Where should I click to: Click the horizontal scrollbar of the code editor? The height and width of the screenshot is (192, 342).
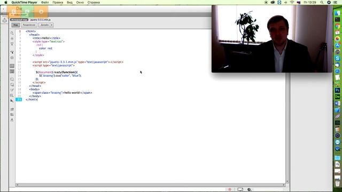tap(150, 185)
